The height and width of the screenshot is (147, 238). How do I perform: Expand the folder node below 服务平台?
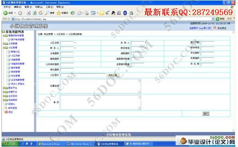(3, 92)
